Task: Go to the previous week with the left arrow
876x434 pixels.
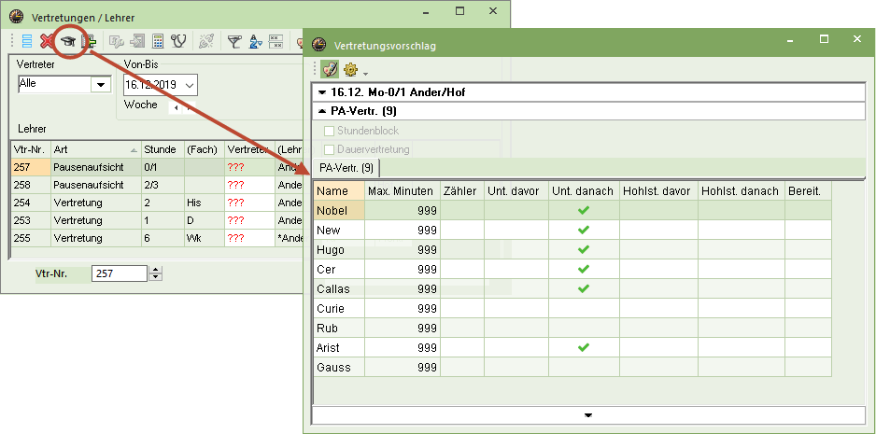Action: pyautogui.click(x=177, y=108)
